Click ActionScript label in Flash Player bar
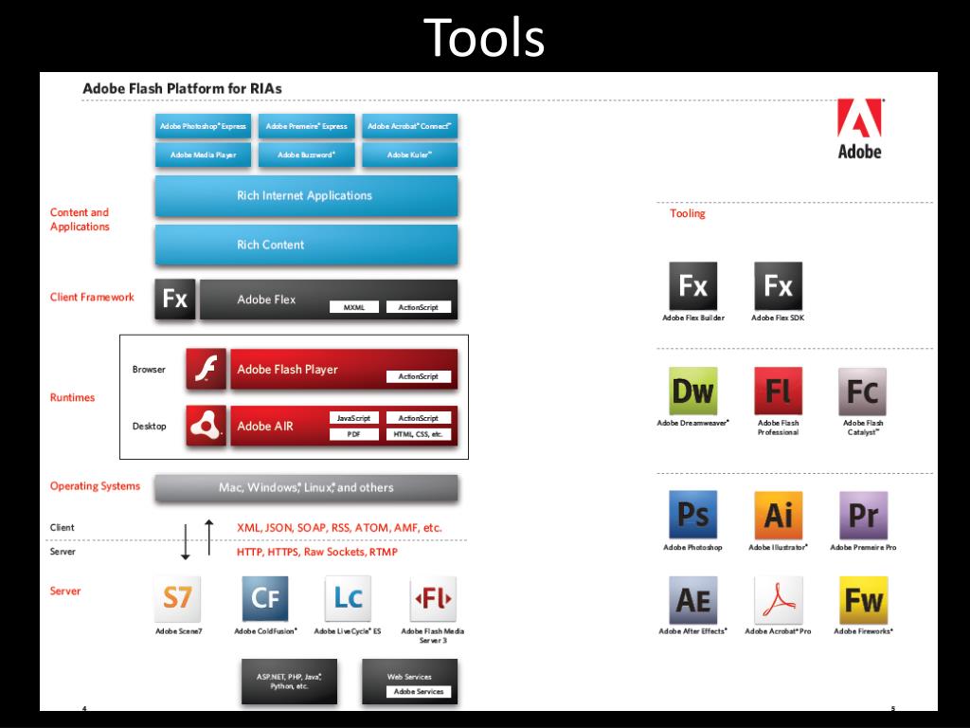This screenshot has width=970, height=728. pos(419,376)
